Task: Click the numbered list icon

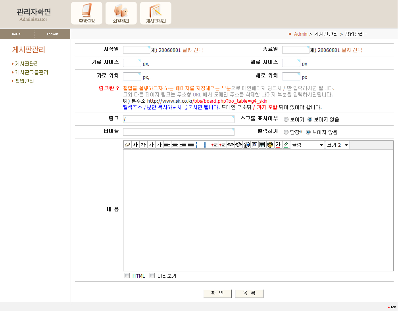Action: pyautogui.click(x=199, y=145)
